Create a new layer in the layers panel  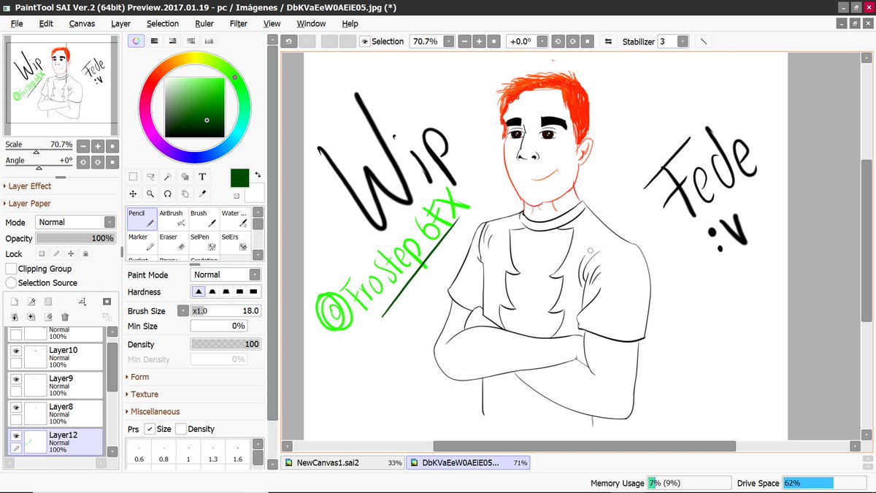pos(15,301)
